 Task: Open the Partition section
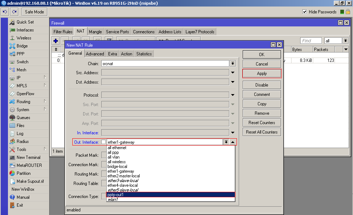[24, 173]
